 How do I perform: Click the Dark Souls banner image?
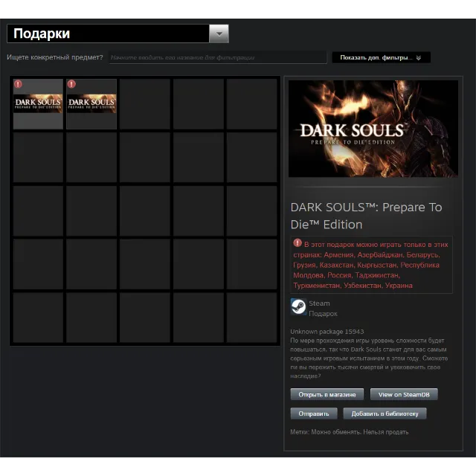[373, 129]
